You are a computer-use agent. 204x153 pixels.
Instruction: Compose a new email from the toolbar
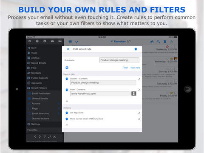pyautogui.click(x=152, y=42)
